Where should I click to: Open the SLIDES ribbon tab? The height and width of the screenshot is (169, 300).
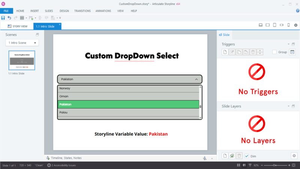tap(49, 11)
